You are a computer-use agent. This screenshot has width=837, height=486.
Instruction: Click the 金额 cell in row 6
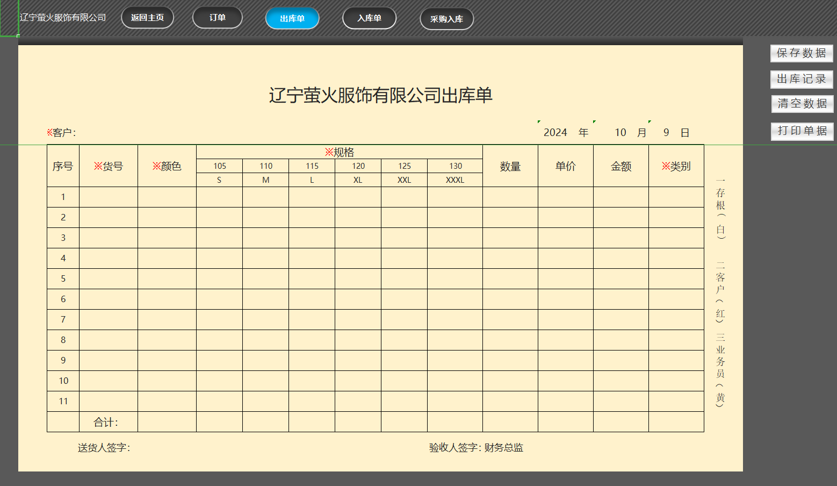pyautogui.click(x=621, y=299)
